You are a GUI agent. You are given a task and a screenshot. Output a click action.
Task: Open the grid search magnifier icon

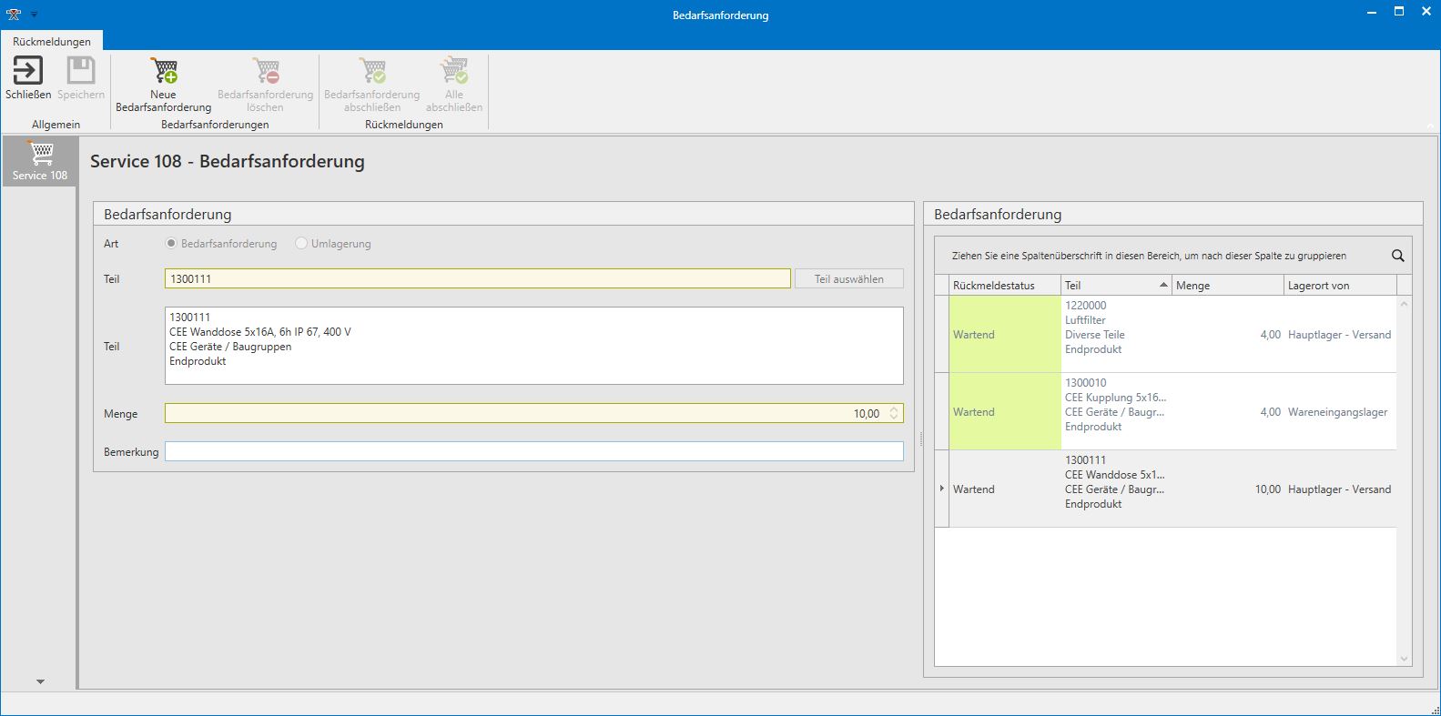1397,256
